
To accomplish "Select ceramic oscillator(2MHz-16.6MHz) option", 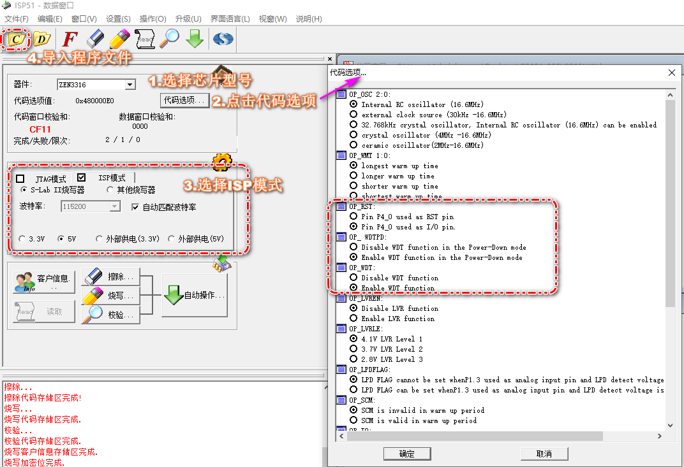I will [x=353, y=145].
